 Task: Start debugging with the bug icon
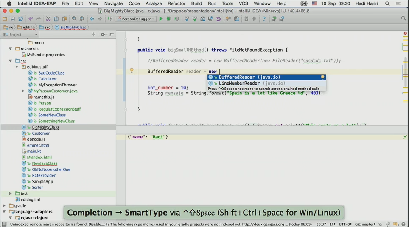tap(169, 19)
